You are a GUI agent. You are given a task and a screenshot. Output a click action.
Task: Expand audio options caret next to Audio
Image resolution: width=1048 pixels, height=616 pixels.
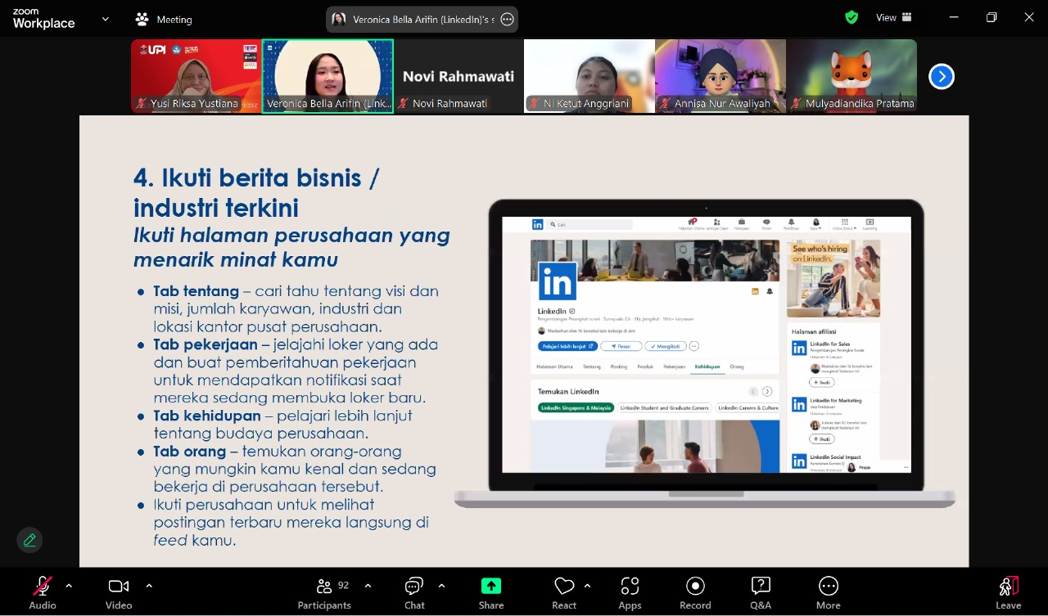pos(69,586)
